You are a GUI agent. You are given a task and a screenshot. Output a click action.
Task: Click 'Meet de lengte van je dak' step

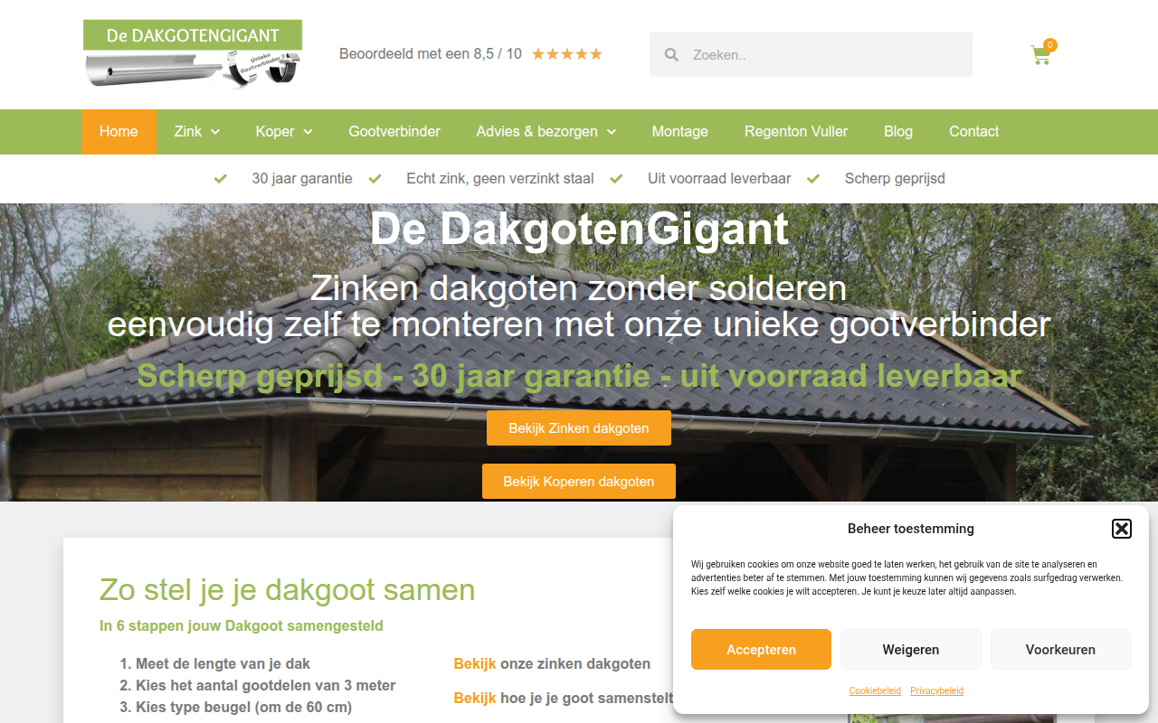(223, 663)
